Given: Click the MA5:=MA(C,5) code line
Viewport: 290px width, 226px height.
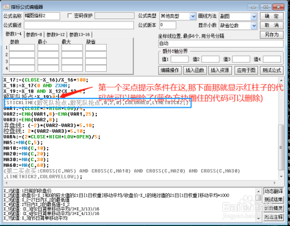Looking at the screenshot, I should tap(23, 143).
